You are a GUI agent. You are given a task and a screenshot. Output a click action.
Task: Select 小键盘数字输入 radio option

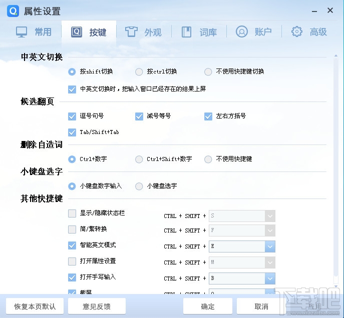coord(72,186)
